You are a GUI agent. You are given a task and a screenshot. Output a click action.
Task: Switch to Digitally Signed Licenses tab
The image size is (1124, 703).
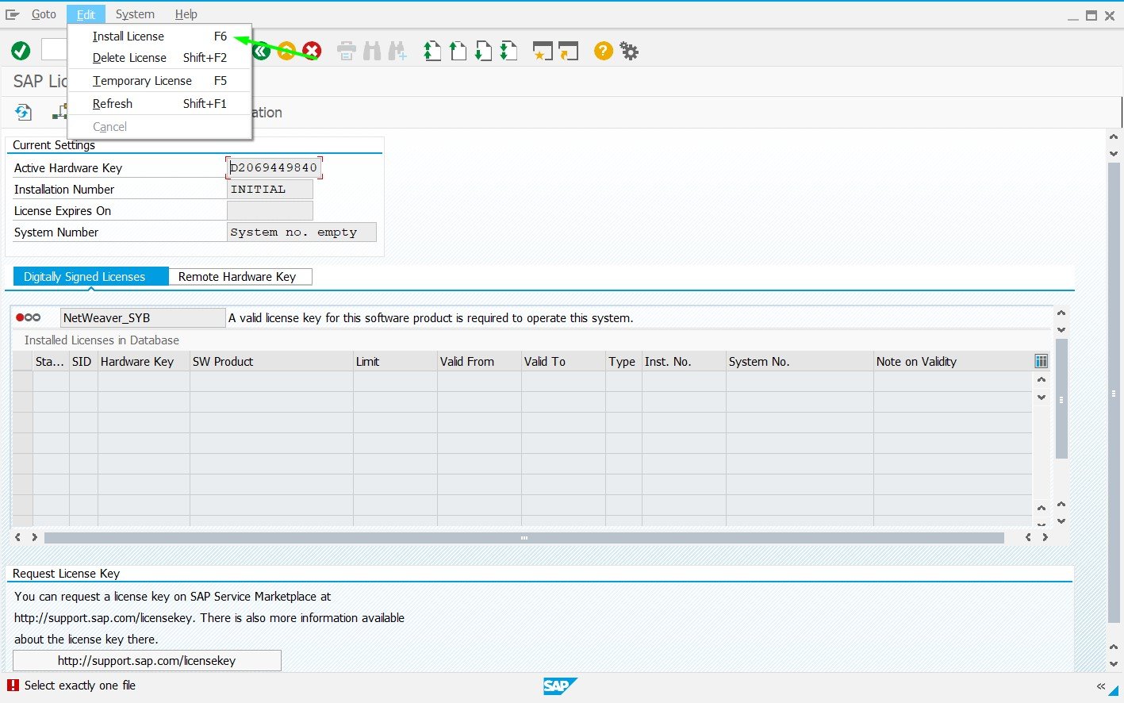(x=91, y=276)
